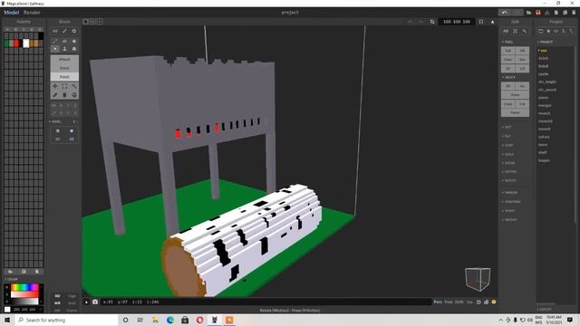Viewport: 580px width, 326px height.
Task: Click the expand arrows icon in Edit panel
Action: coord(515,32)
